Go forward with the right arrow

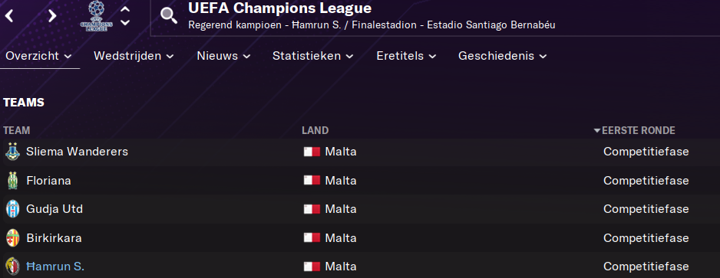52,16
